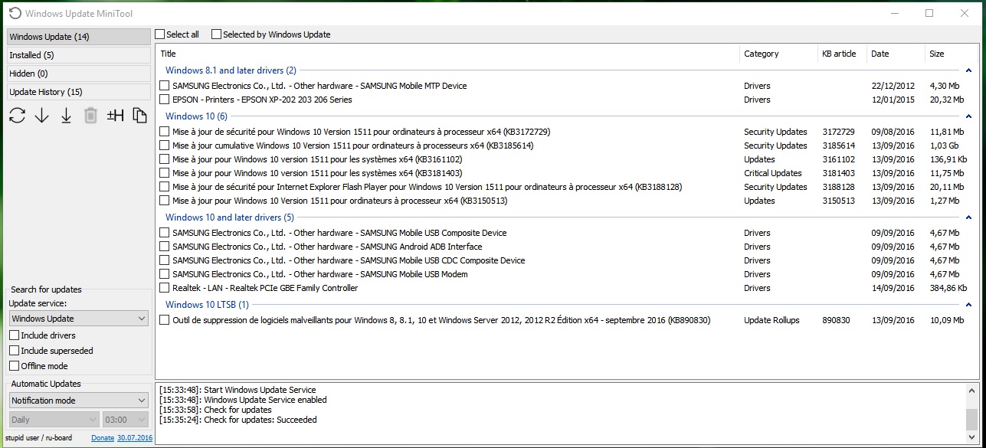Viewport: 986px width, 448px height.
Task: Check the KB3181403 critical update checkbox
Action: (164, 173)
